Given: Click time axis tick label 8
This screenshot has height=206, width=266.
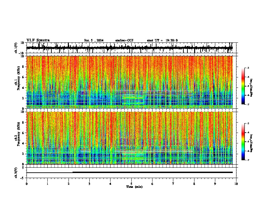Looking at the screenshot, I should point(194,184).
